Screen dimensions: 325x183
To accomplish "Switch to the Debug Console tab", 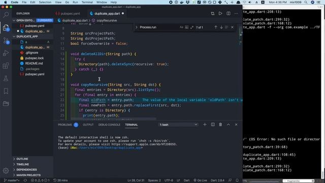I will [109, 125].
